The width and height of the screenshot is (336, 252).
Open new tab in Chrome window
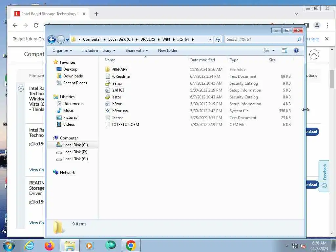[x=96, y=14]
